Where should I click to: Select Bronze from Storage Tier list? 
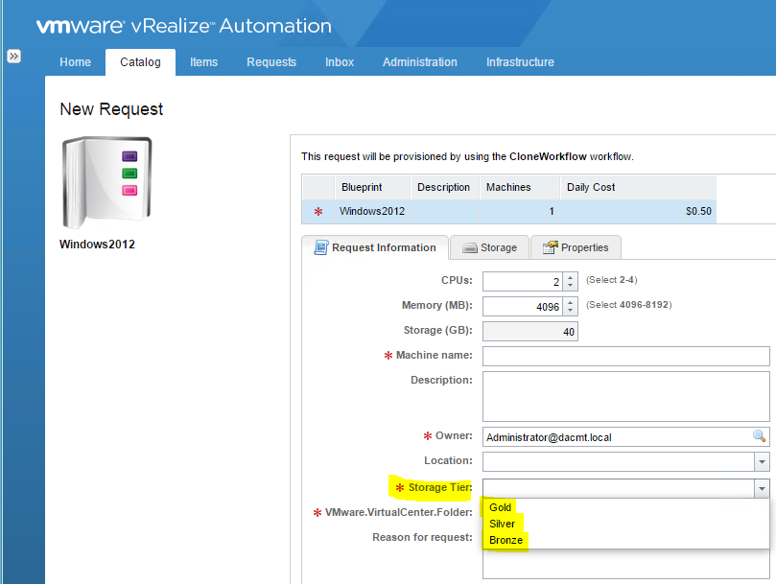506,540
